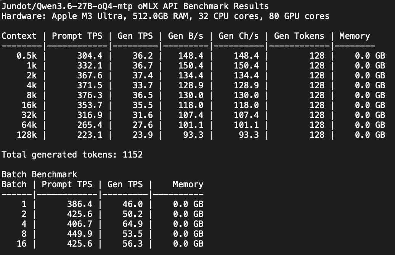395x255 pixels.
Task: Click batch Gen TPS value '56.3'
Action: coord(133,244)
